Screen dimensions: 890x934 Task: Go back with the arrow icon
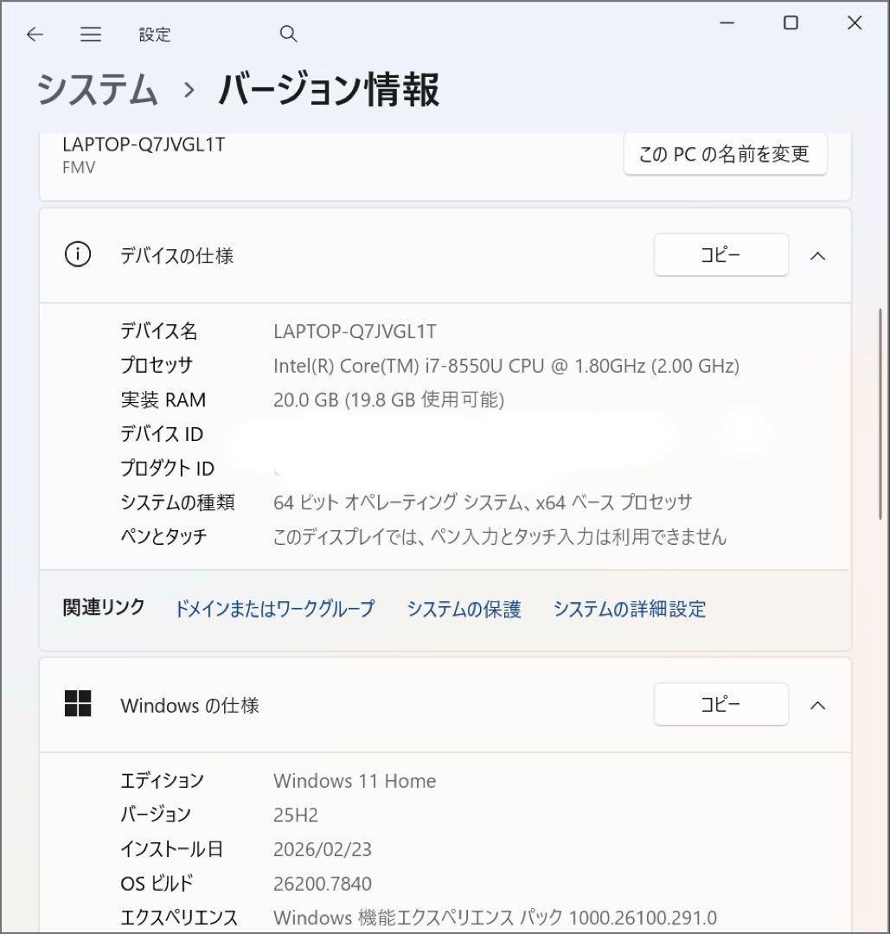[35, 35]
